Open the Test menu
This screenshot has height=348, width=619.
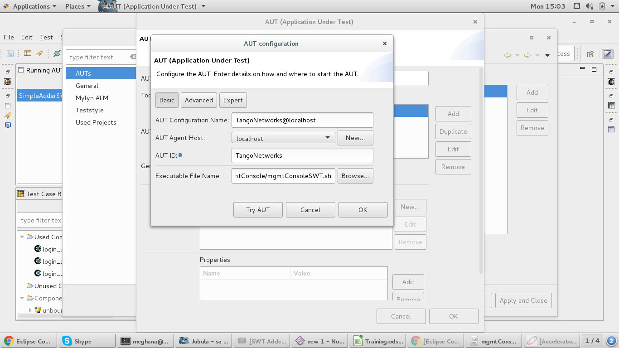[x=46, y=37]
